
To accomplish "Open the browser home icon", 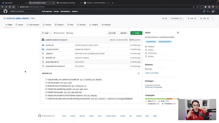I will point(13,7).
